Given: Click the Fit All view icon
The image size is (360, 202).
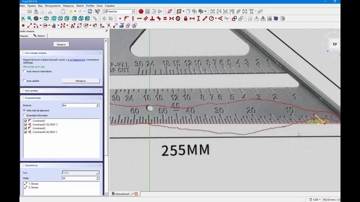Looking at the screenshot, I should point(23,19).
